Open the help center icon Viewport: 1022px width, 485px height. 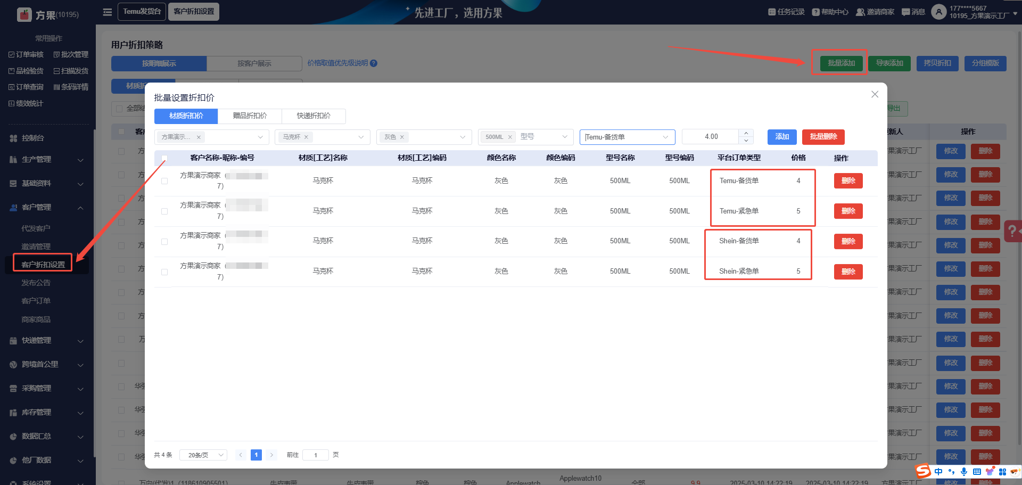click(x=815, y=12)
